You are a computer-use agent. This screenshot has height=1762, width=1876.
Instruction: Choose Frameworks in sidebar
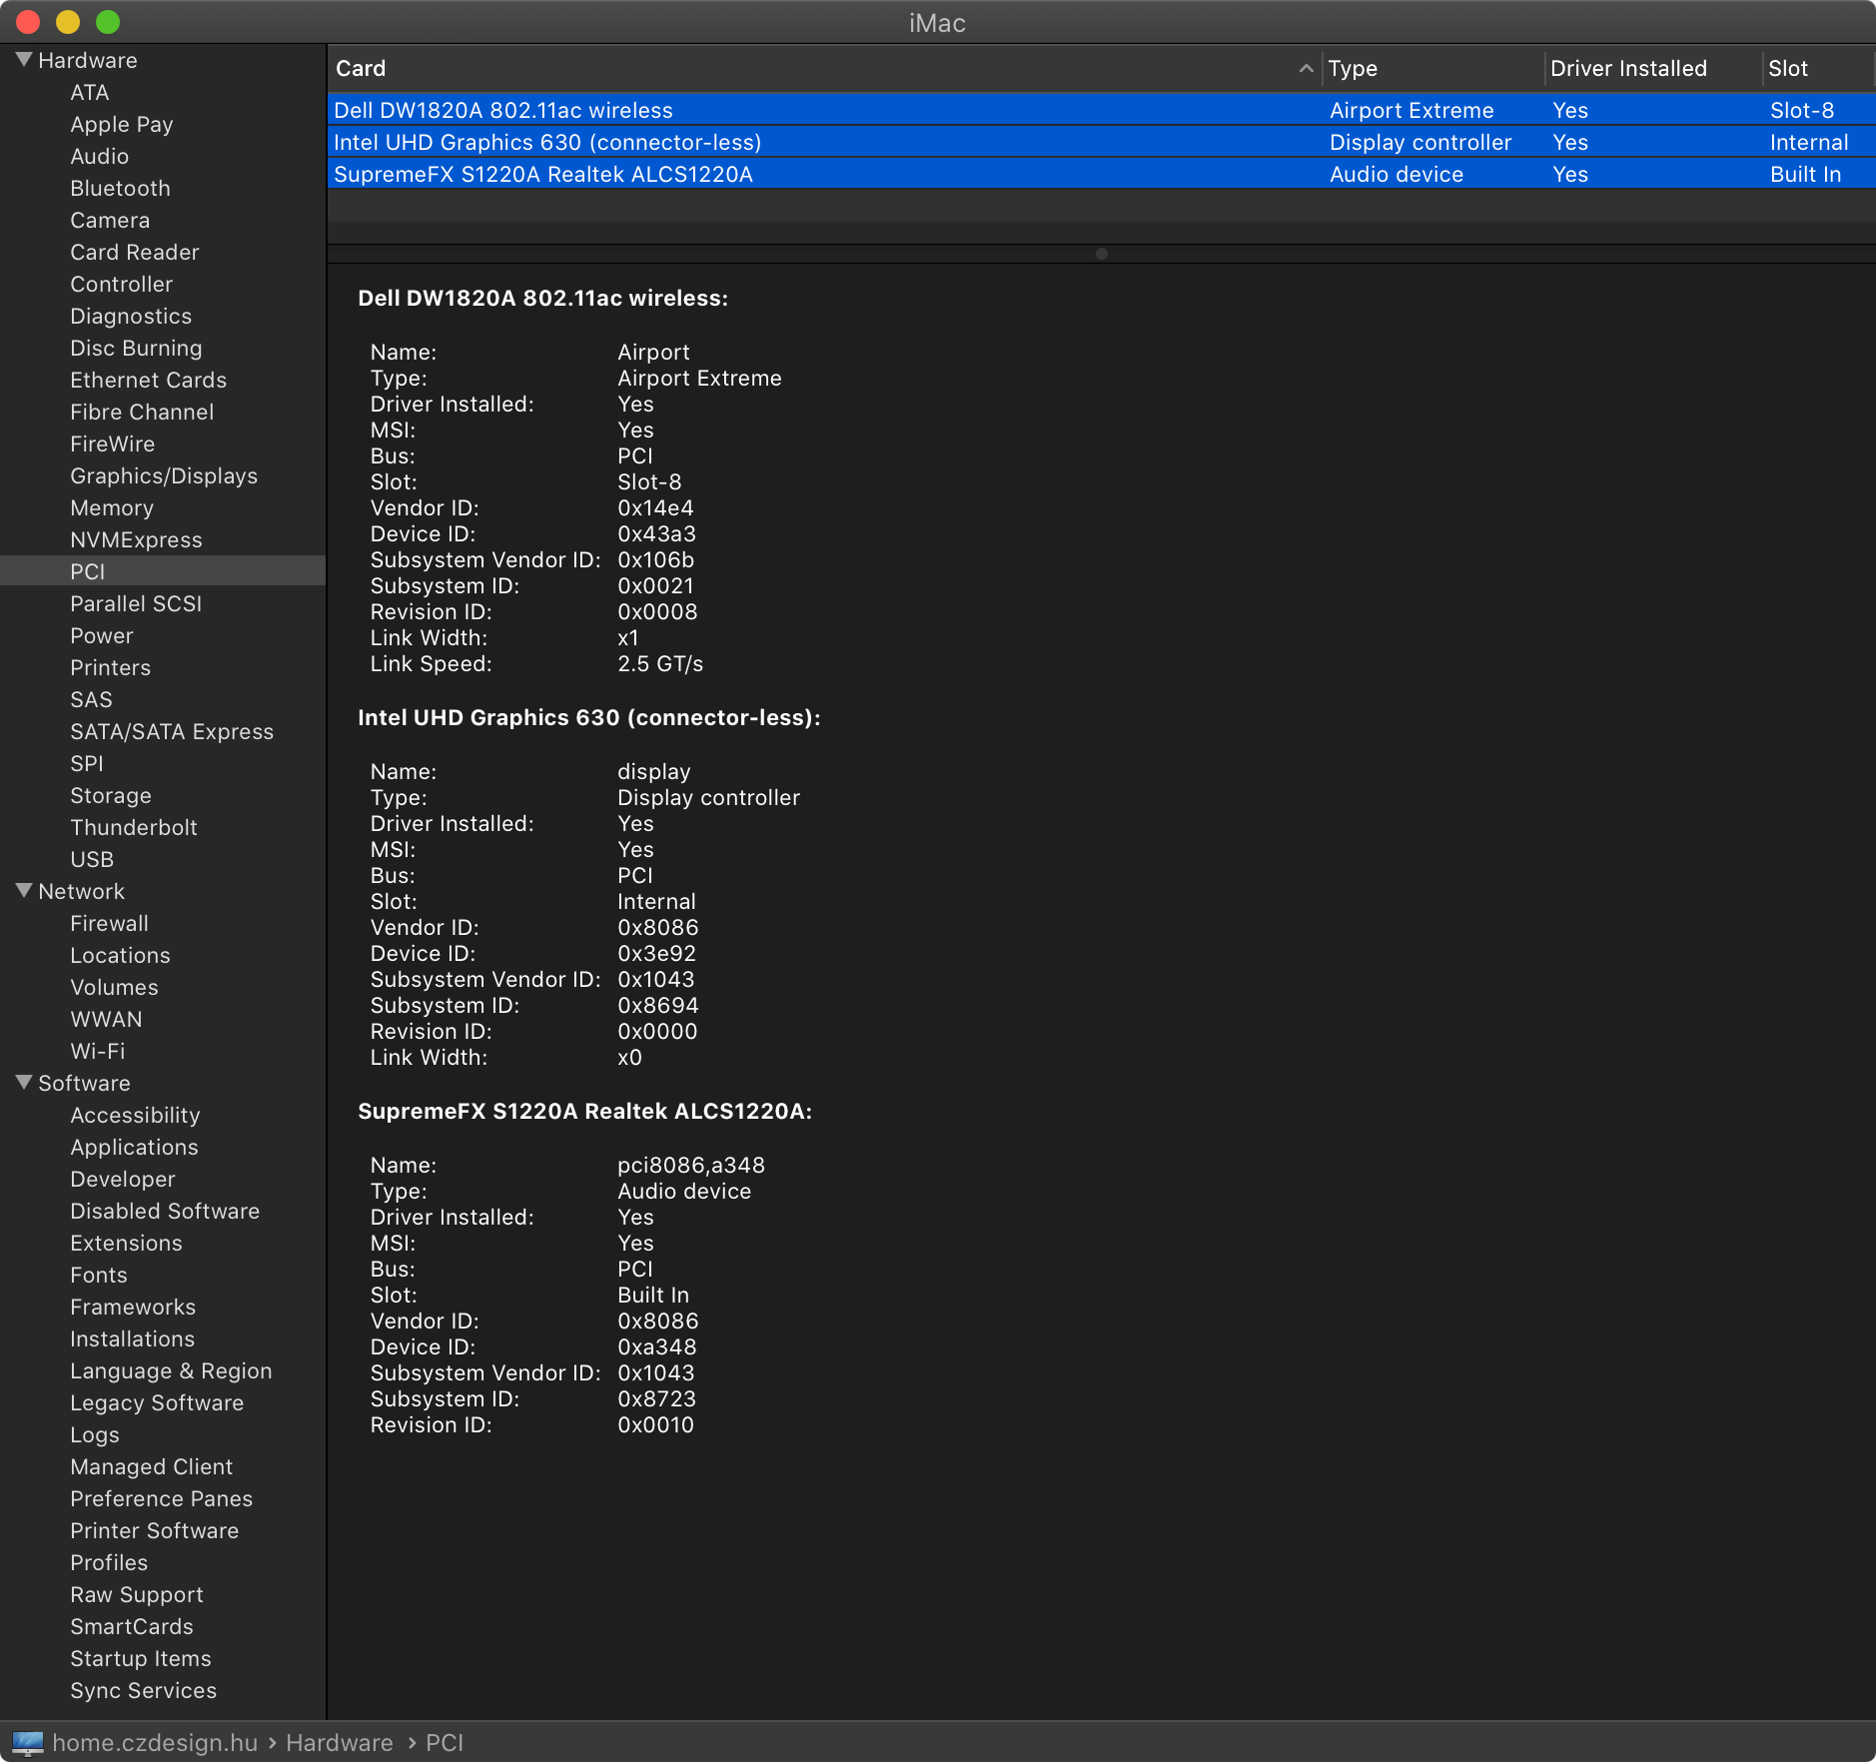[133, 1307]
